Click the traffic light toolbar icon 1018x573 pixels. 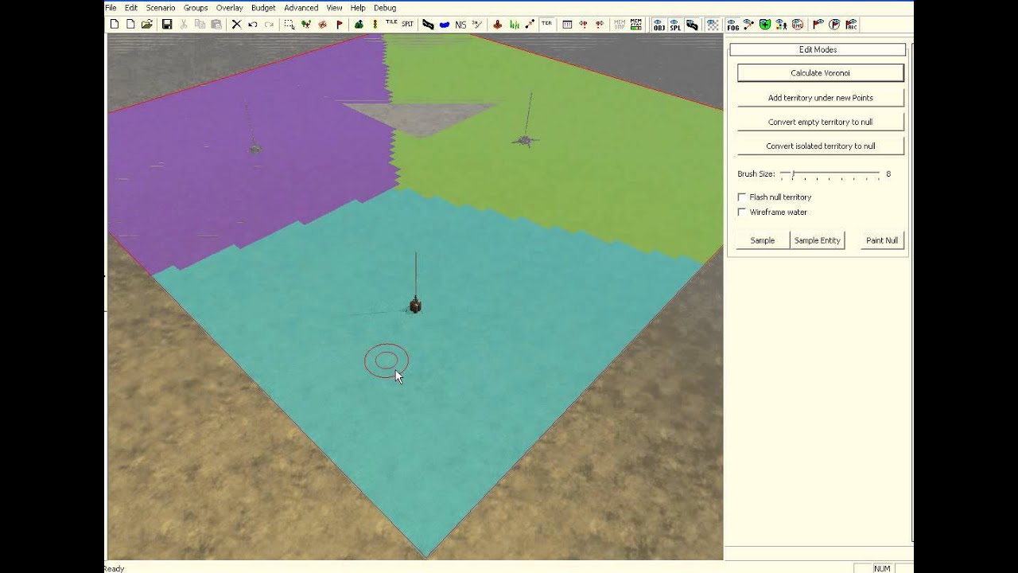374,25
